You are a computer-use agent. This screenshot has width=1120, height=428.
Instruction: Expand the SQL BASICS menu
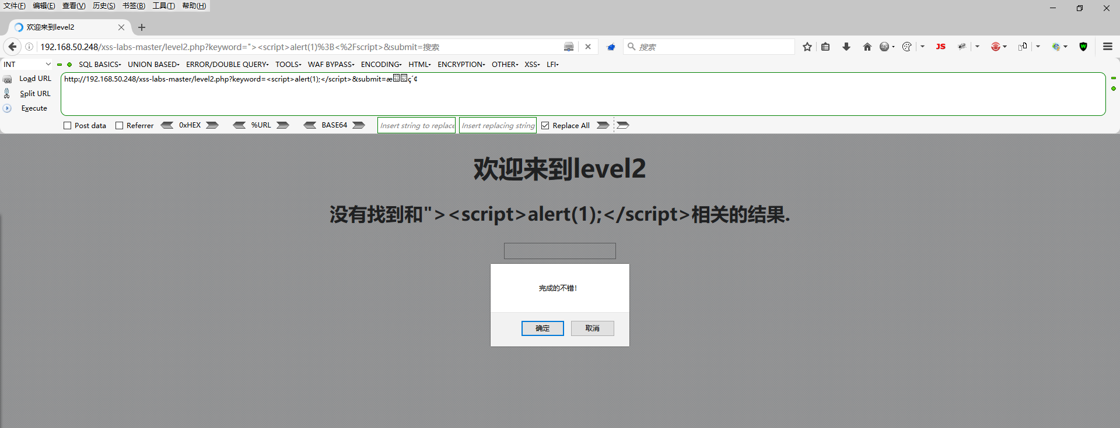pos(100,65)
